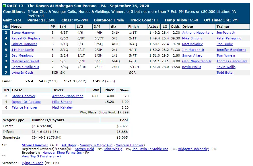Image resolution: width=253 pixels, height=166 pixels.
Task: Open Joe Pavia Jr Stable Inc link
Action: 150,149
